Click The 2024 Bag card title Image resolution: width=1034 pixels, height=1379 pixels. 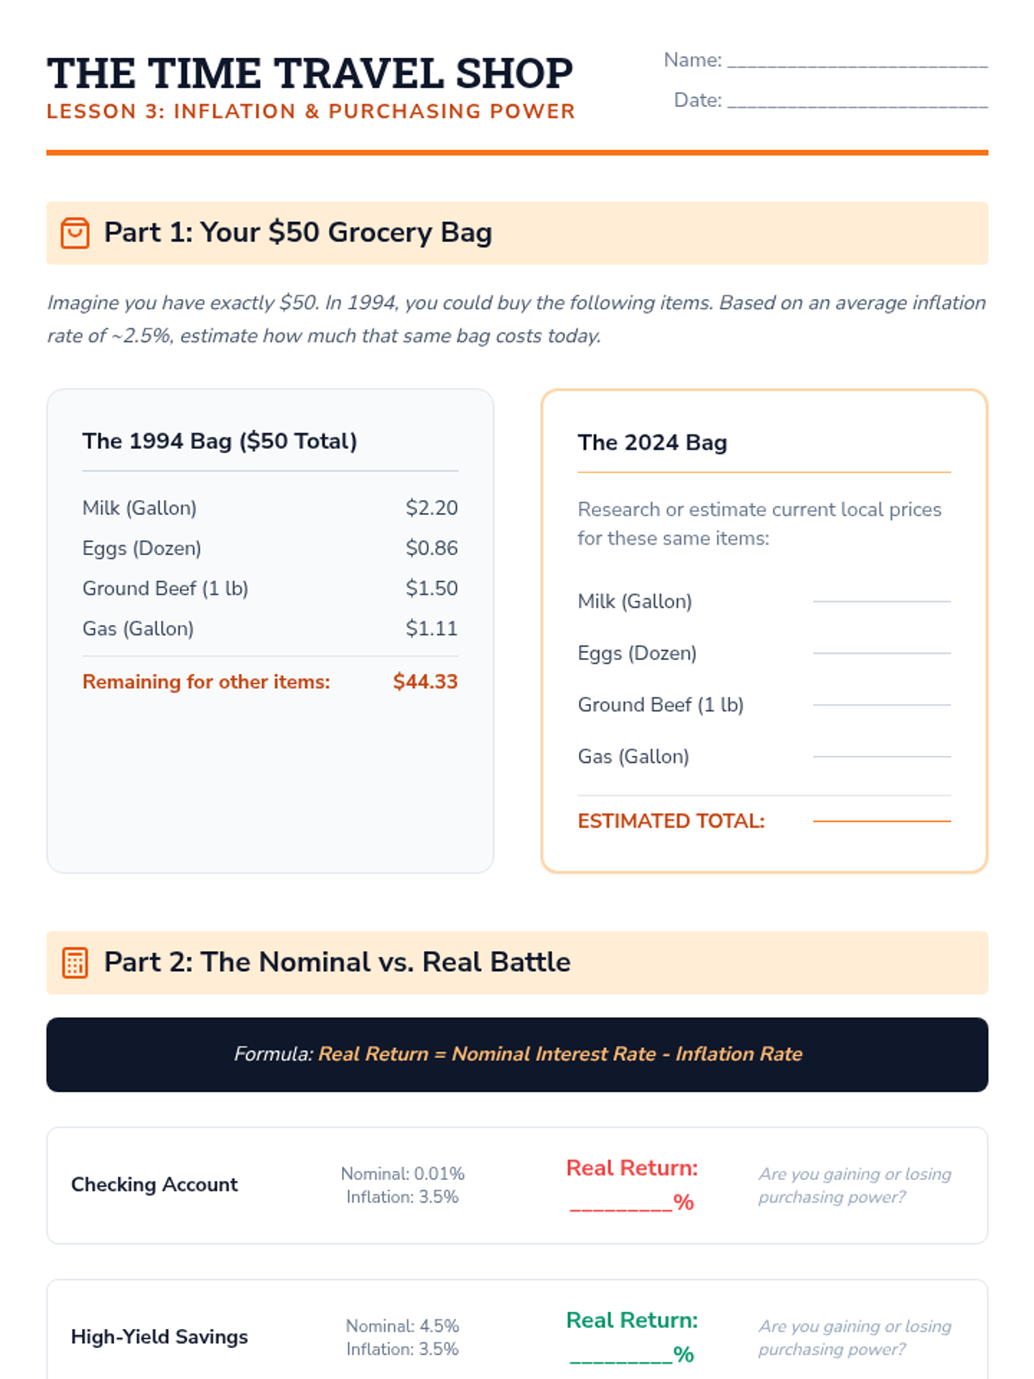[652, 443]
